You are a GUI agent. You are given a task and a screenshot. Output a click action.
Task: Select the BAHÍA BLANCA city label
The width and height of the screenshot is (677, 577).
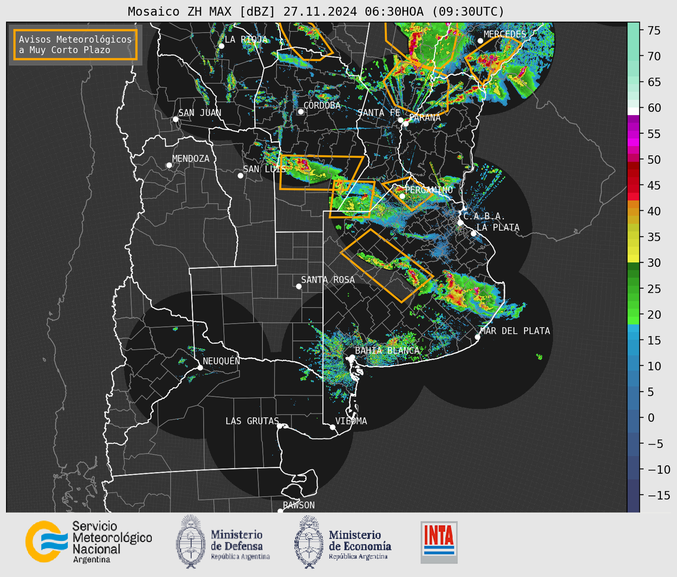[387, 350]
